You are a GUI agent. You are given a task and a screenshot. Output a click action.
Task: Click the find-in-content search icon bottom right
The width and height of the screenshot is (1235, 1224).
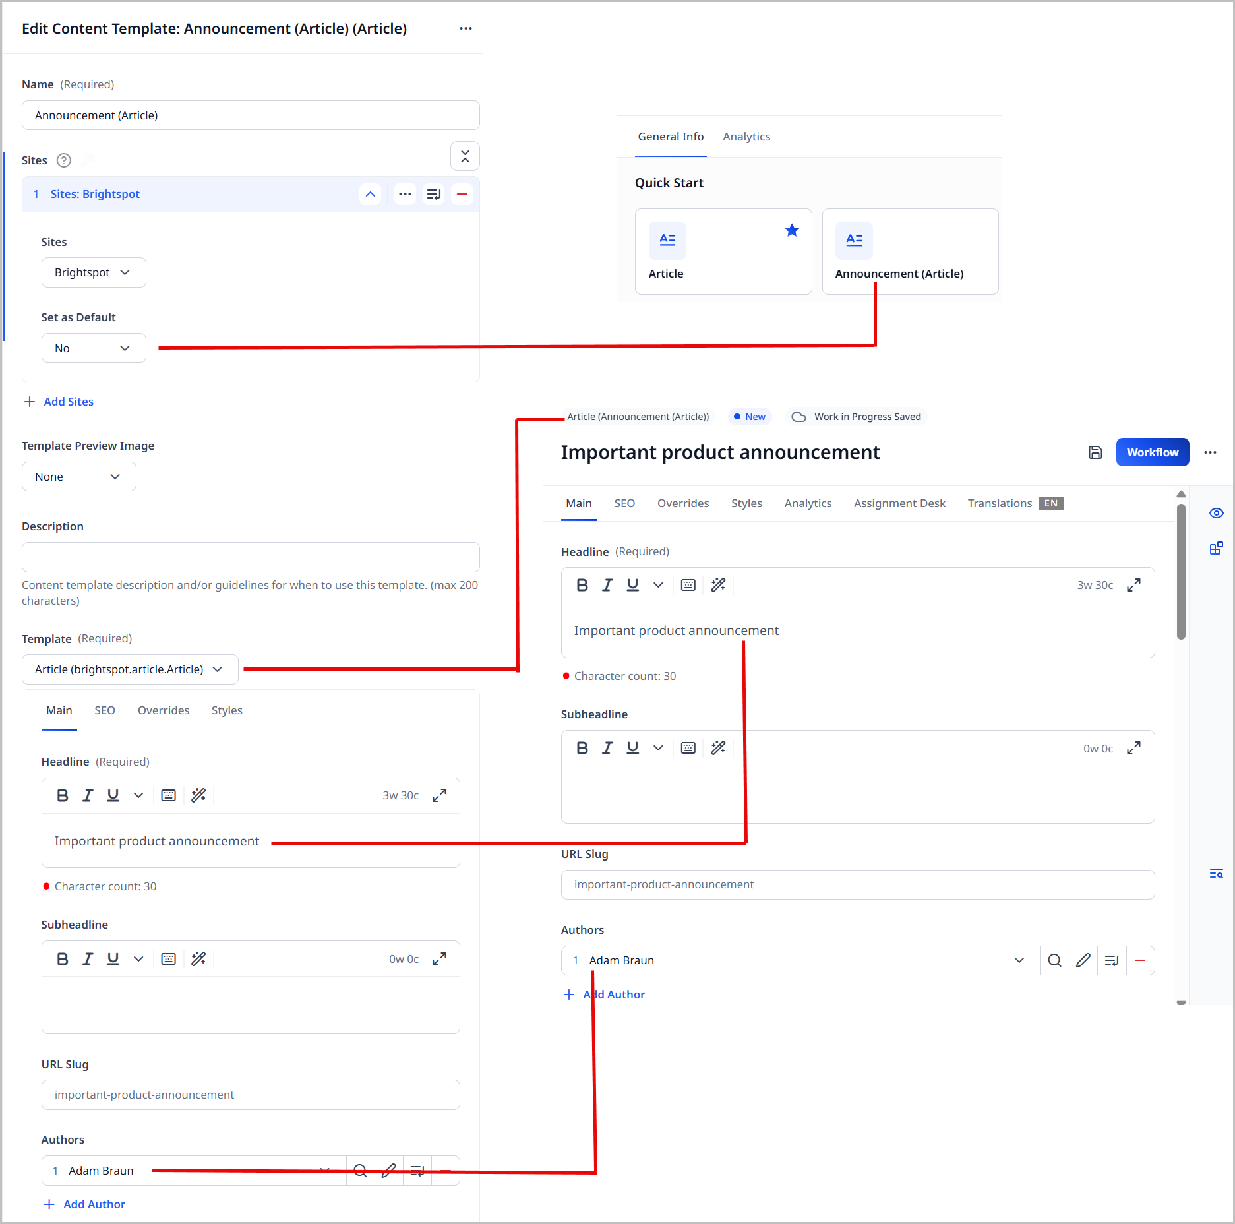[1217, 873]
